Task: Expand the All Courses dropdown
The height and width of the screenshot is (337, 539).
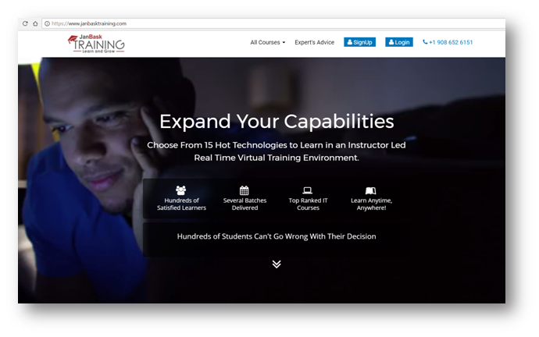Action: [x=267, y=43]
